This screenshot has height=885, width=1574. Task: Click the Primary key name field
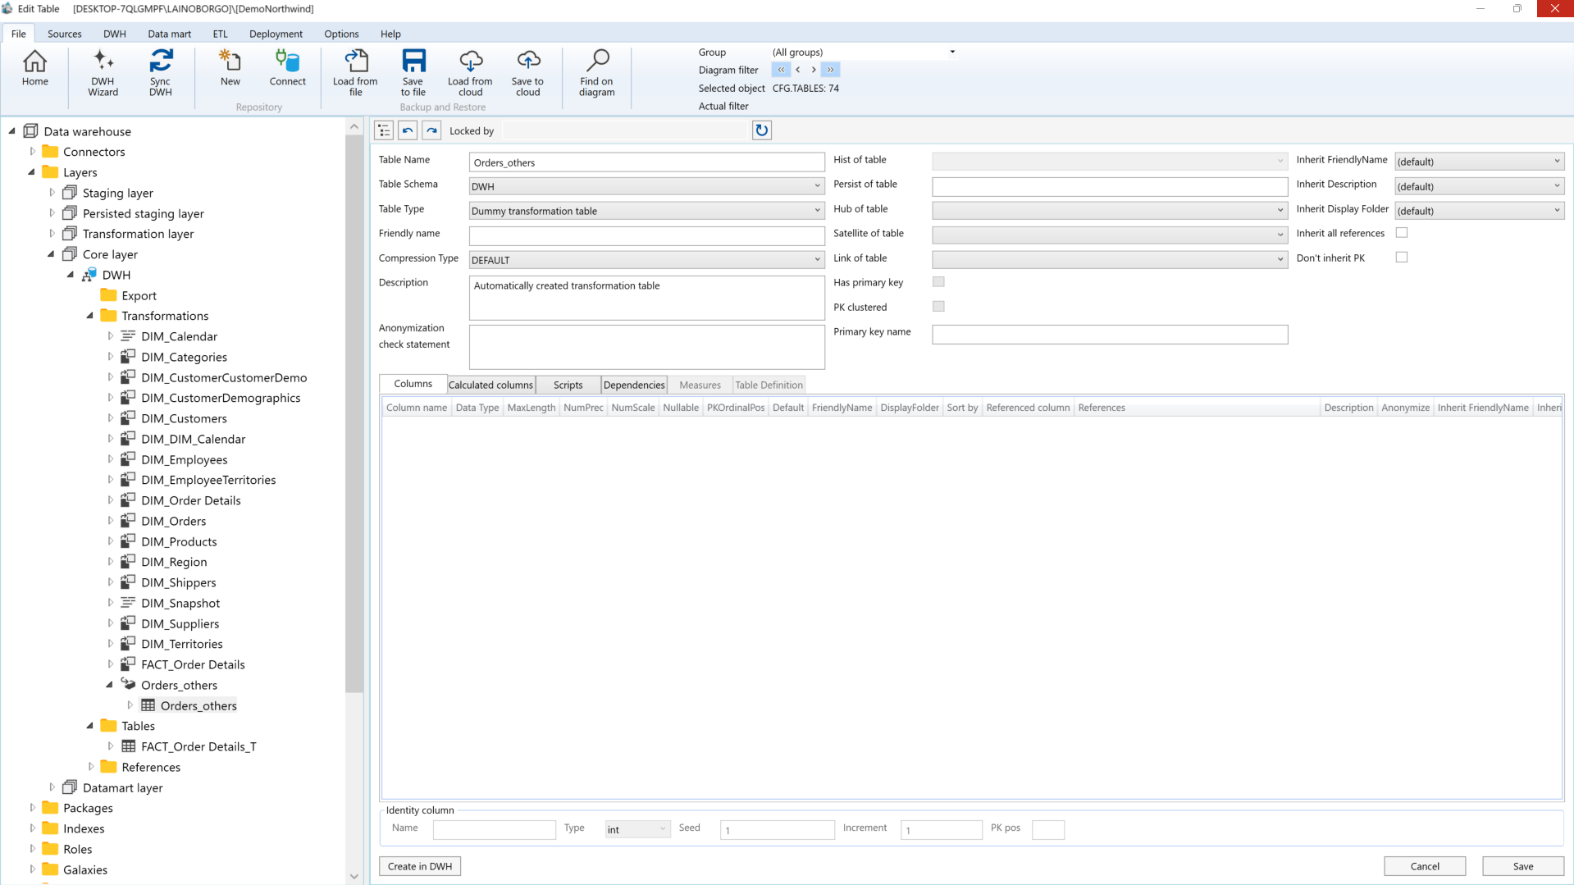point(1110,335)
